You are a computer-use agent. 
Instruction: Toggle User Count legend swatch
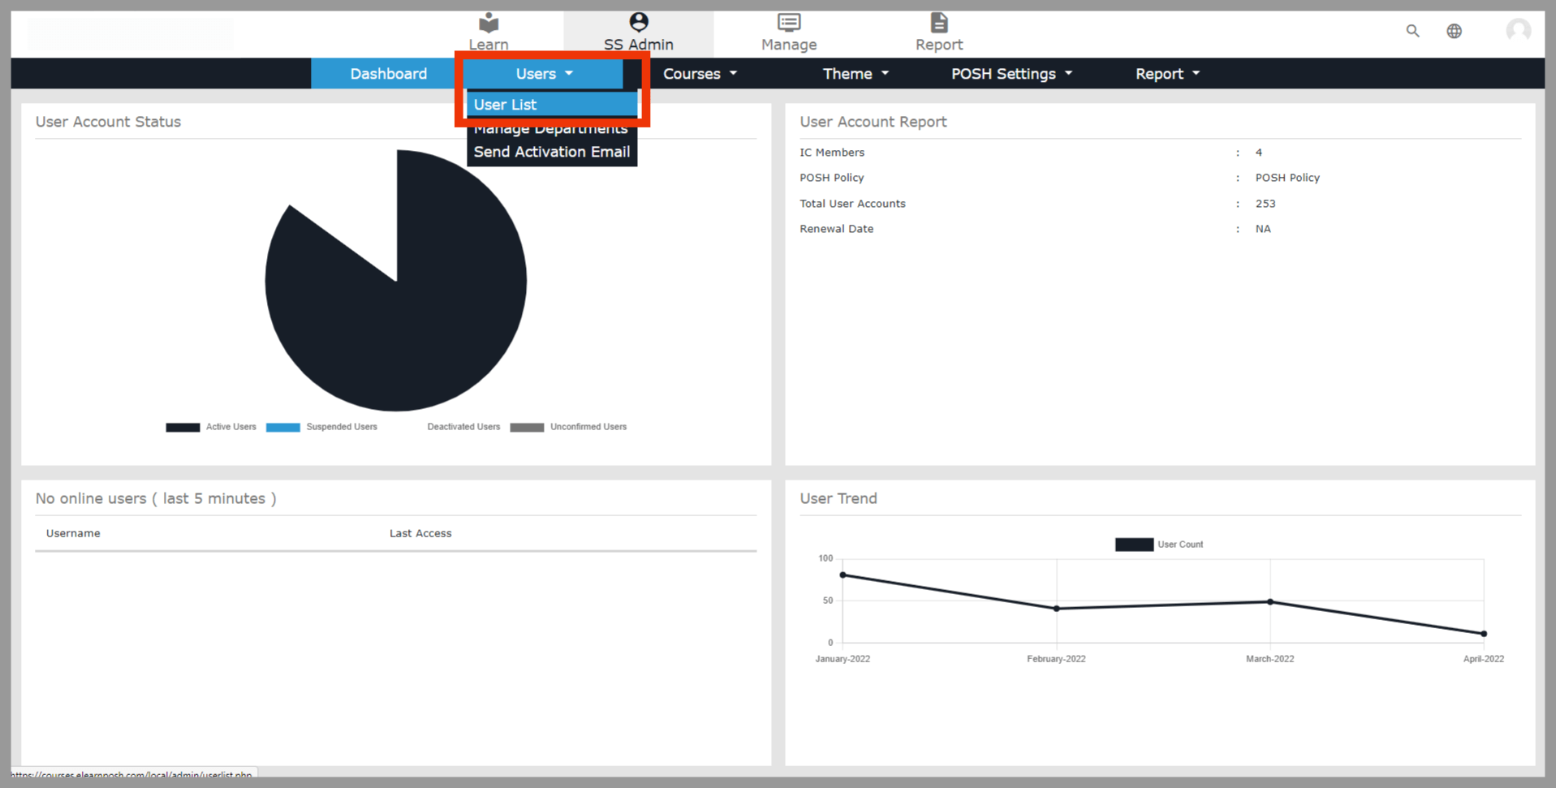[x=1134, y=545]
